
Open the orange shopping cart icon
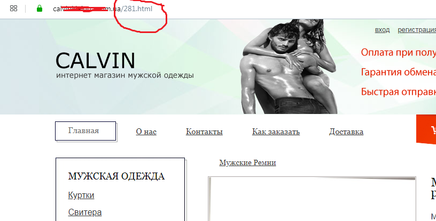click(x=426, y=129)
